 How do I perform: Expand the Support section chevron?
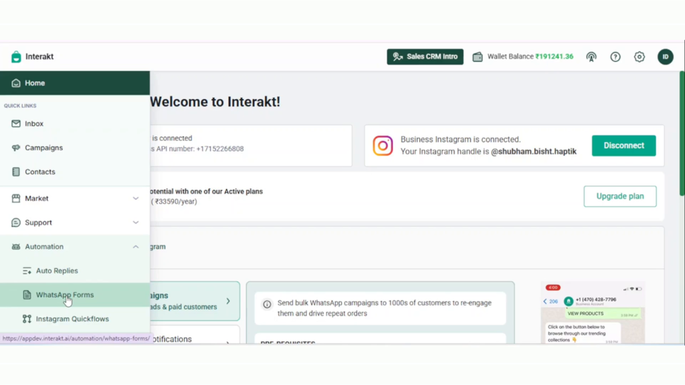(x=136, y=223)
